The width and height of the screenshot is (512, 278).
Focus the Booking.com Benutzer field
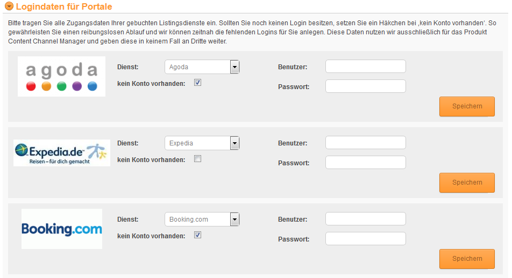point(366,218)
